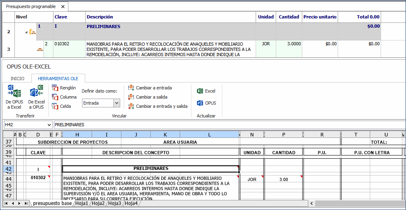Select the 010302 clave cell in budget grid
Image resolution: width=406 pixels, height=210 pixels.
(69, 49)
